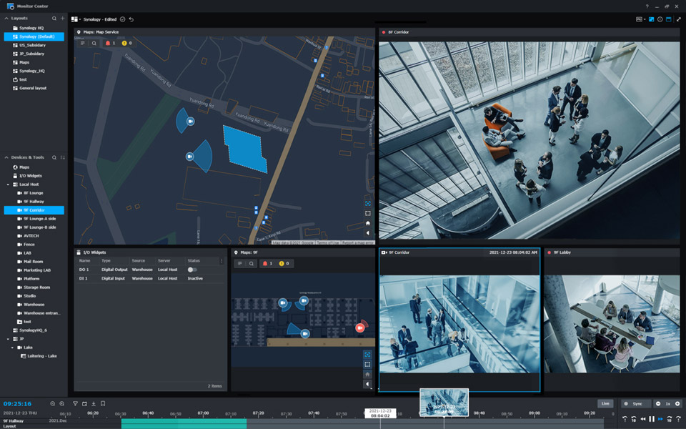Click the undo layout changes icon
Screen dimensions: 686x429
coord(131,19)
